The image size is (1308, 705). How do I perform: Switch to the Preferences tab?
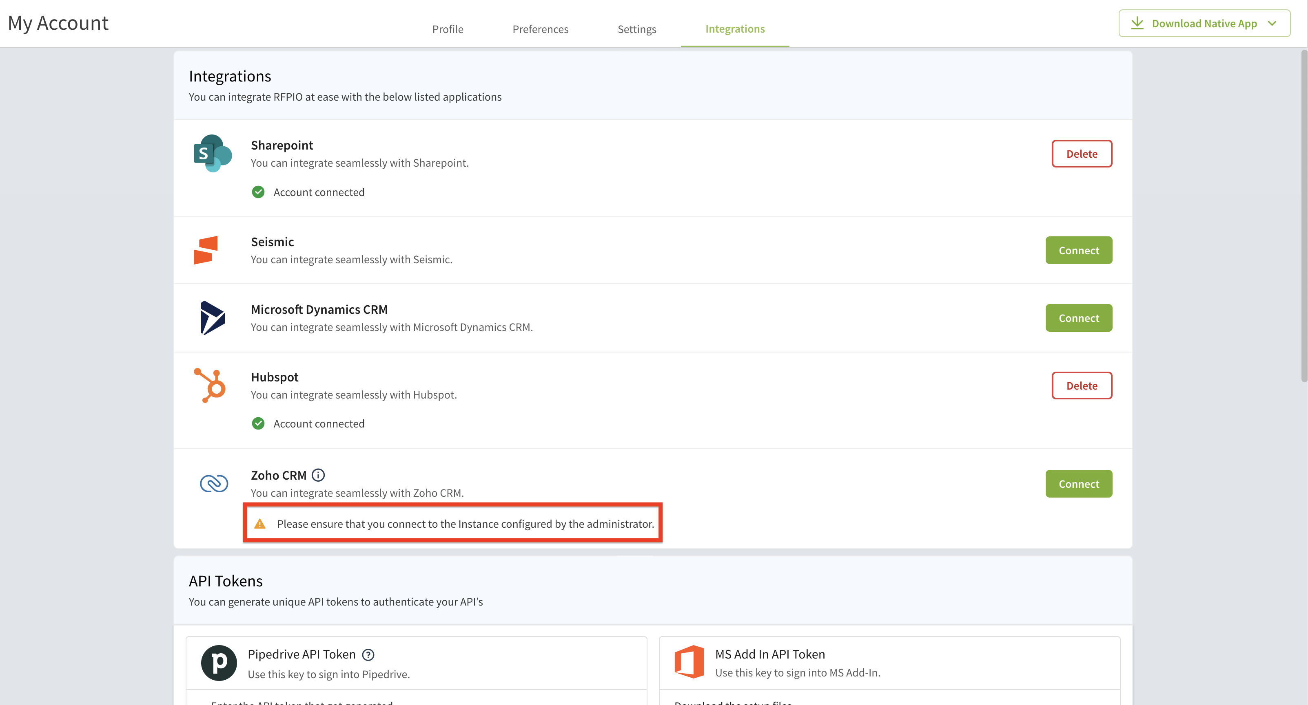[x=540, y=29]
